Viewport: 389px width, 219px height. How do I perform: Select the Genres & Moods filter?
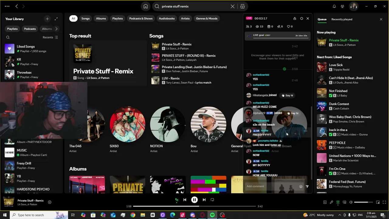click(207, 19)
